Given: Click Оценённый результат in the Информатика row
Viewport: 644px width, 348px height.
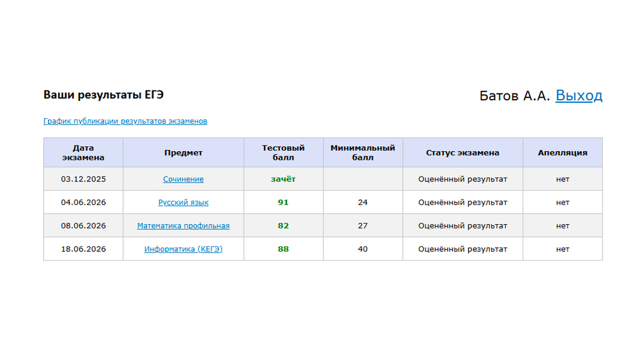Looking at the screenshot, I should pyautogui.click(x=463, y=249).
